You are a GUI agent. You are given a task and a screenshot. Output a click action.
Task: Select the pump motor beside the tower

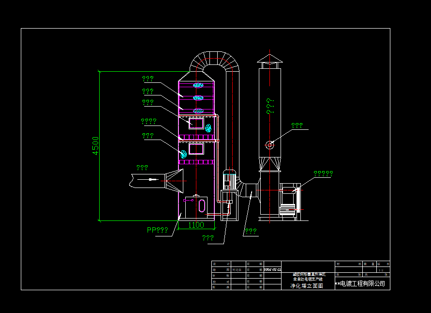(x=229, y=179)
